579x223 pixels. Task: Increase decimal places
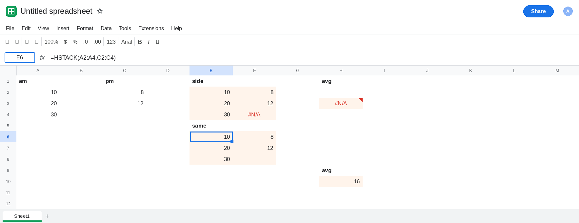pyautogui.click(x=97, y=42)
